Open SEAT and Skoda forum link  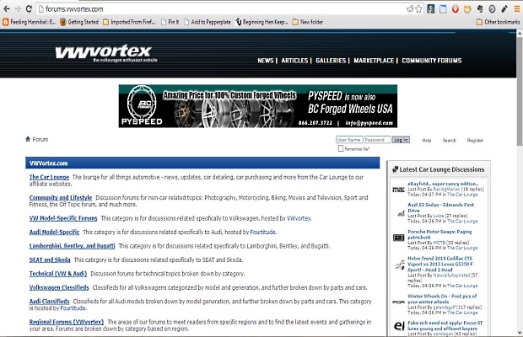click(x=50, y=259)
